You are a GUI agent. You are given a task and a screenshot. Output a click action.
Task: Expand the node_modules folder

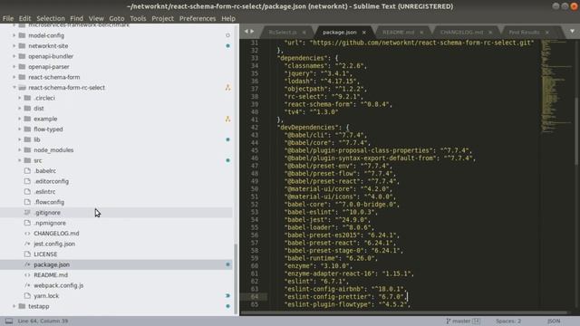pos(20,149)
